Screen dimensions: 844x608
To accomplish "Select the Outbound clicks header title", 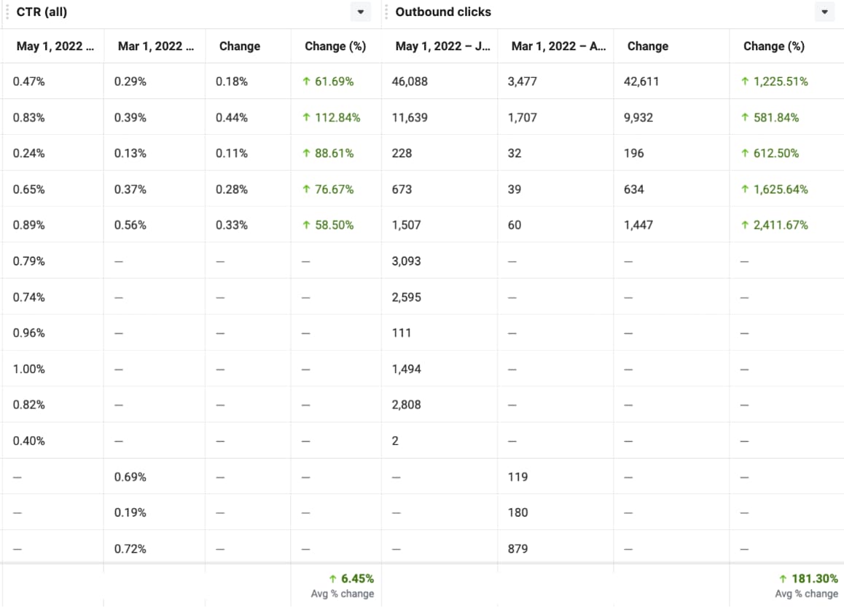I will point(443,12).
